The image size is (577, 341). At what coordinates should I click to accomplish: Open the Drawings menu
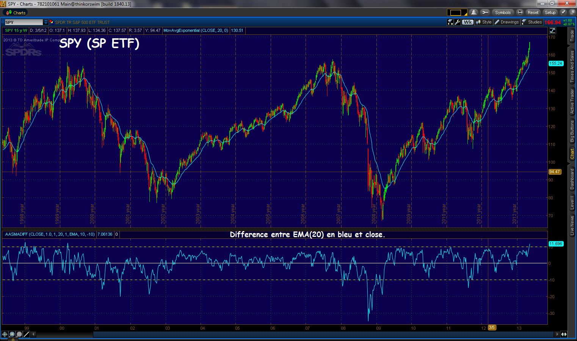coord(506,22)
